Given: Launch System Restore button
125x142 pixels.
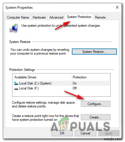Looking at the screenshot, I should 94,52.
